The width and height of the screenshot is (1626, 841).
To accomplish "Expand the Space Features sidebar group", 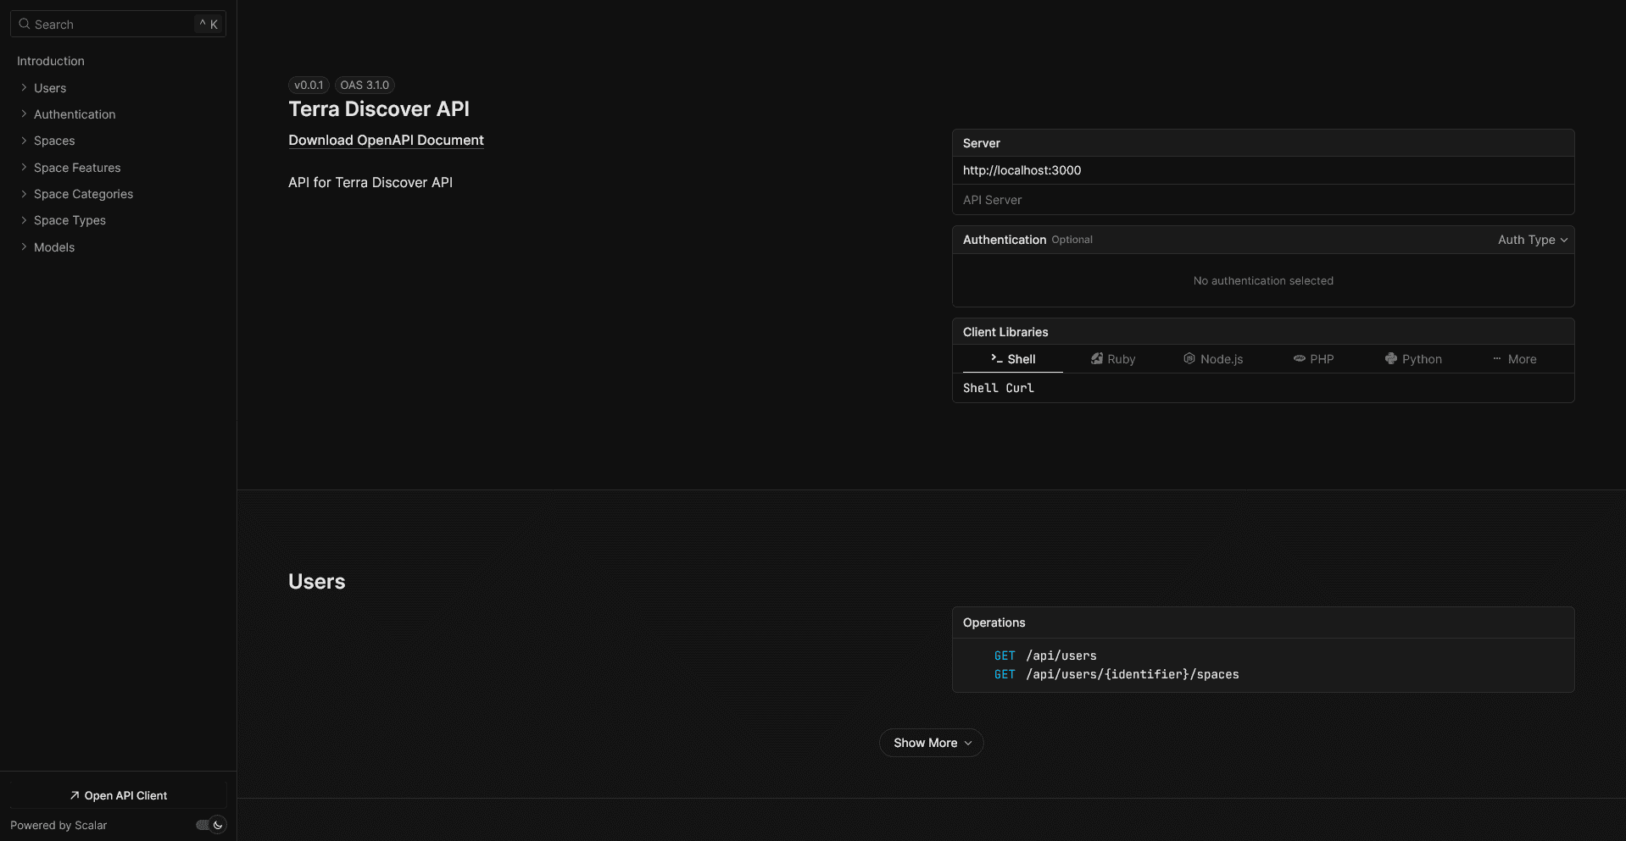I will point(24,168).
